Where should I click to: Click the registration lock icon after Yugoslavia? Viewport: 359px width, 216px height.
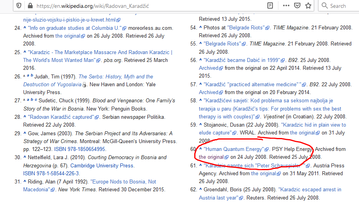[x=85, y=85]
